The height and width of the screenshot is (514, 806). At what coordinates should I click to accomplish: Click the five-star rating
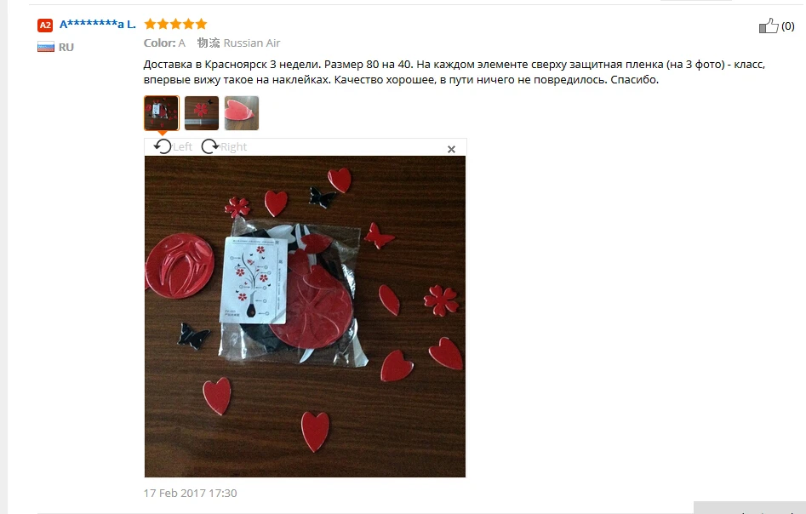click(176, 24)
